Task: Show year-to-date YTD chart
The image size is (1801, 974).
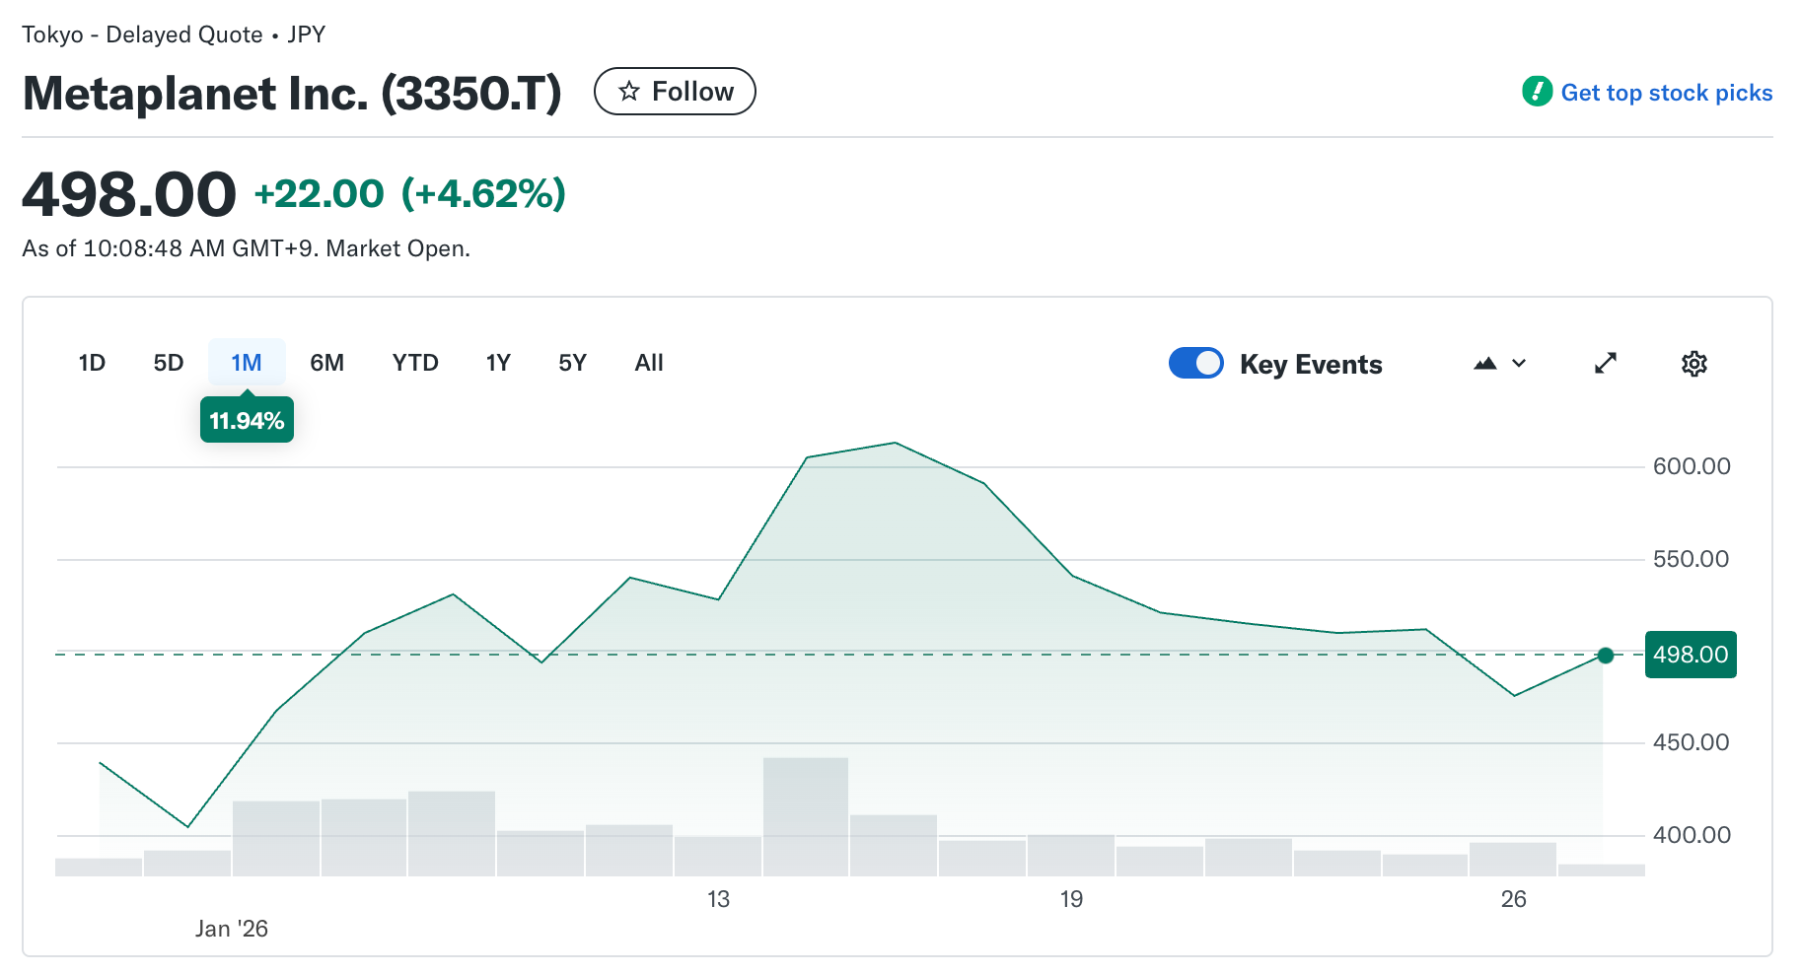Action: [x=415, y=363]
